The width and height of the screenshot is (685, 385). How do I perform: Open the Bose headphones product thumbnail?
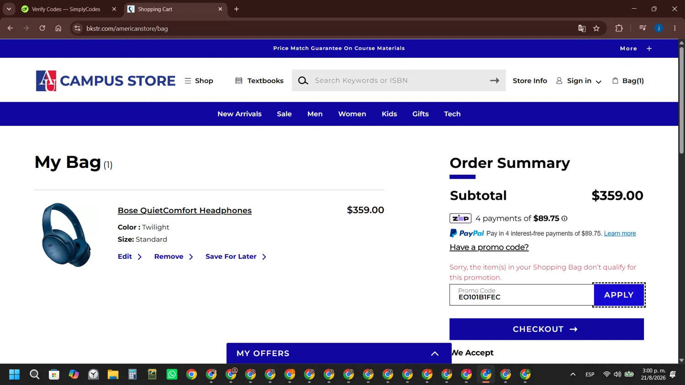point(66,234)
